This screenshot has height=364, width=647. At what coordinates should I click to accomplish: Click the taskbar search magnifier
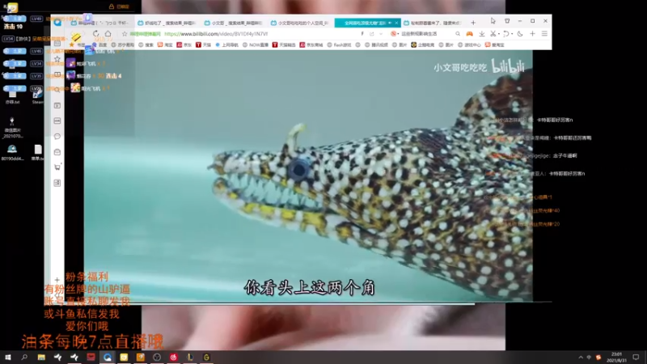[x=24, y=357]
